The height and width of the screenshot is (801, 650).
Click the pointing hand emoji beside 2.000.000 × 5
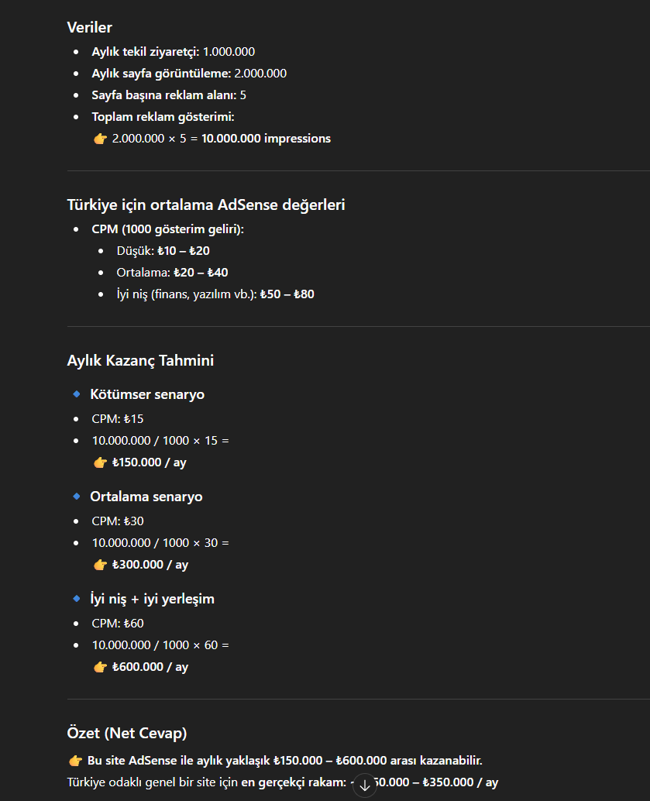[100, 139]
